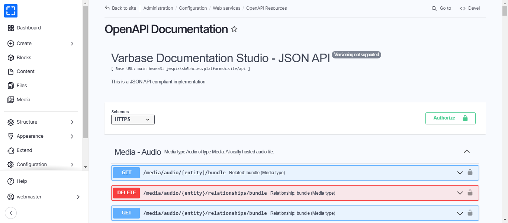Click the lock icon on GET bundle row
The image size is (508, 223).
(x=470, y=172)
